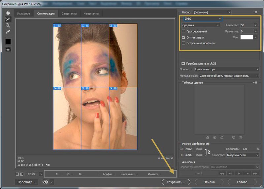The width and height of the screenshot is (264, 189).
Task: Click the slice 04 badge
Action: coord(57,88)
